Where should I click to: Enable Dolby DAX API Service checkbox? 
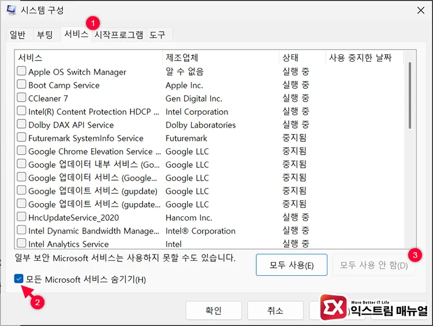(x=21, y=124)
